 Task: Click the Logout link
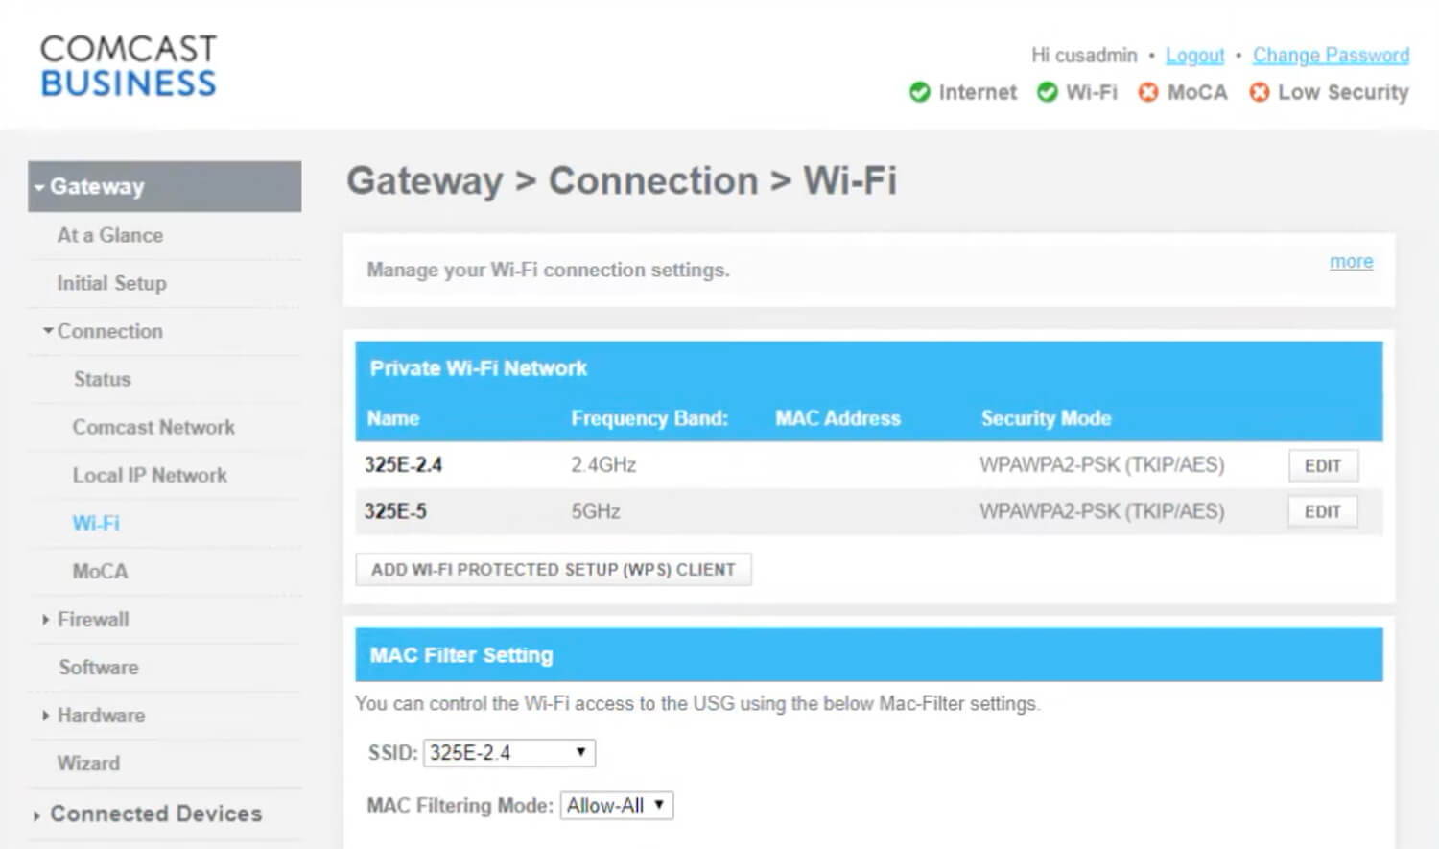(1194, 55)
